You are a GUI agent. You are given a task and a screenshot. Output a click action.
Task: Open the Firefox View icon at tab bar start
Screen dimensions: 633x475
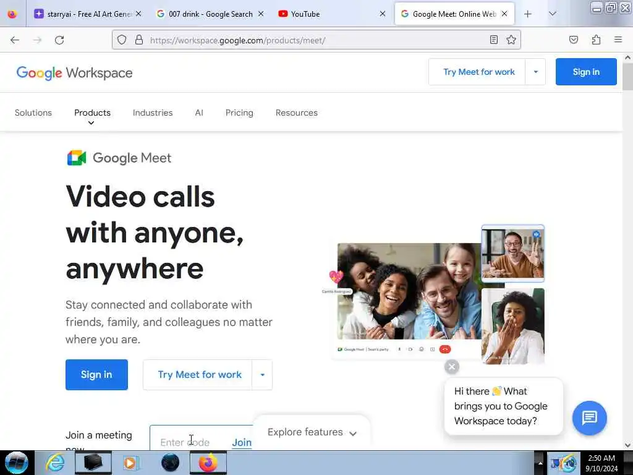tap(12, 14)
